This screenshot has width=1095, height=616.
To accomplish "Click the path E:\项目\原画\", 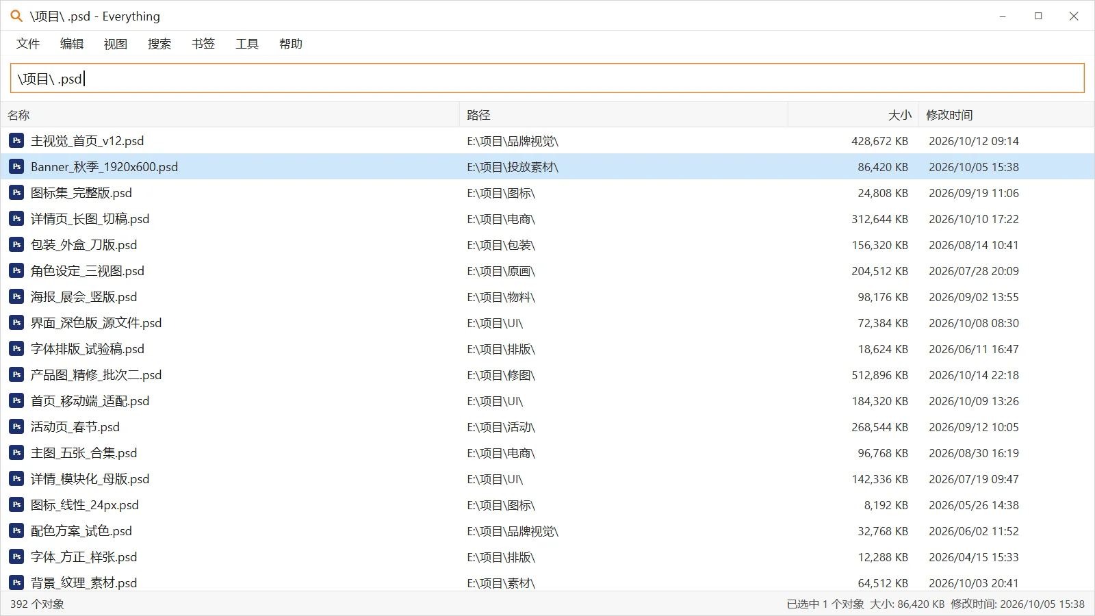I will (x=501, y=271).
